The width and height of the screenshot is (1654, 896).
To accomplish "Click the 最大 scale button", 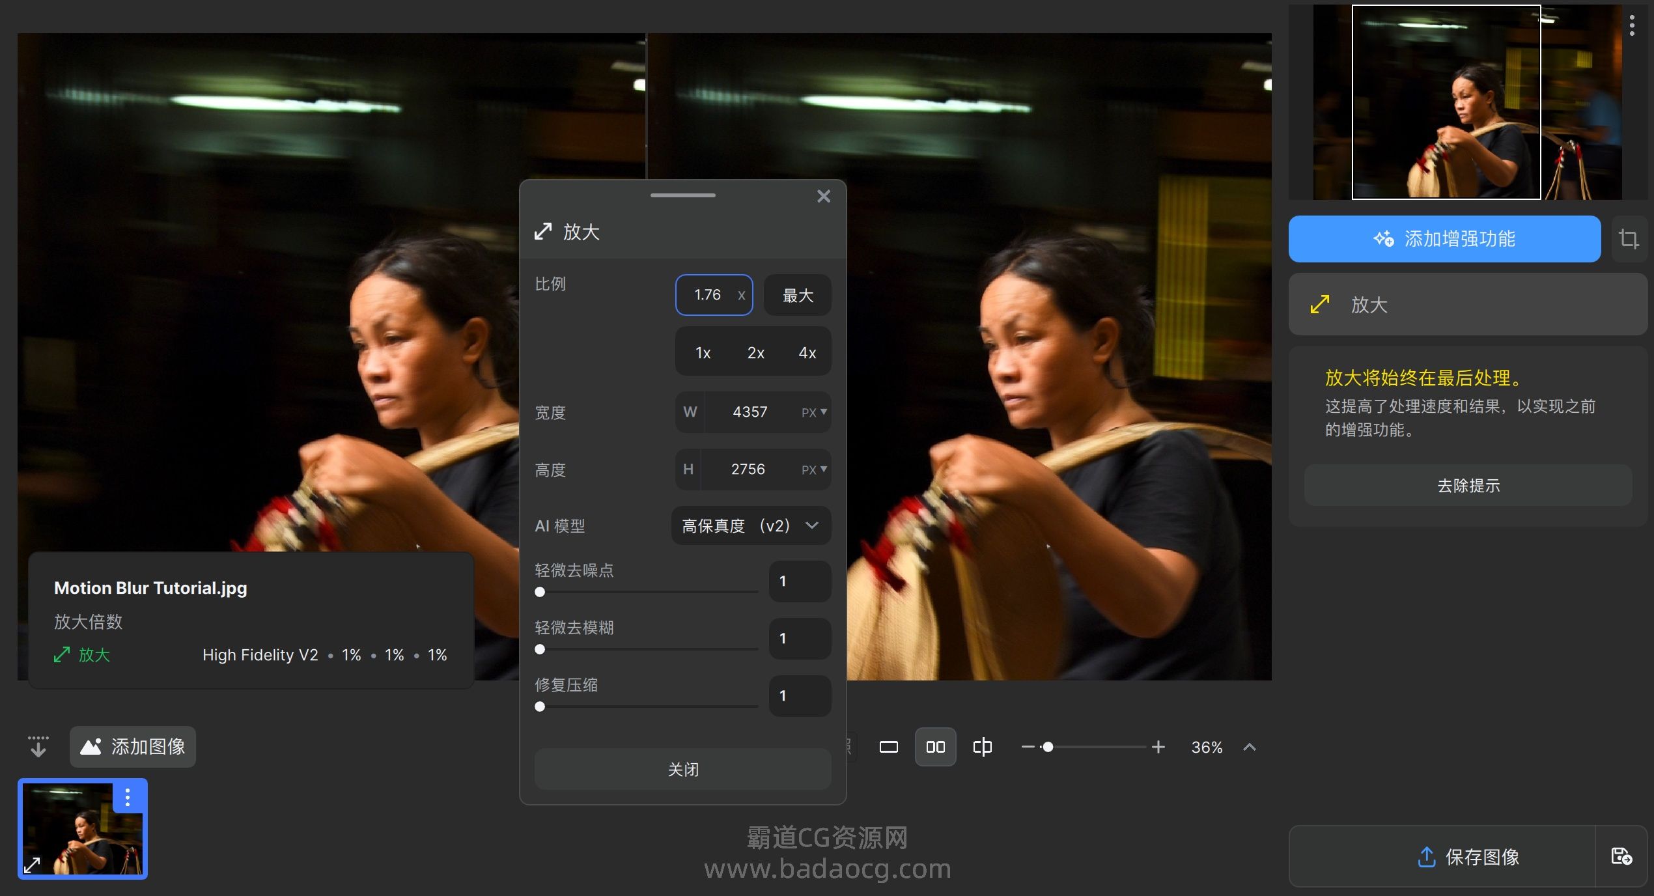I will (797, 295).
